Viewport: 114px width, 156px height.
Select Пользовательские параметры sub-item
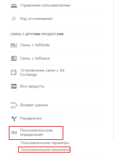point(45,143)
